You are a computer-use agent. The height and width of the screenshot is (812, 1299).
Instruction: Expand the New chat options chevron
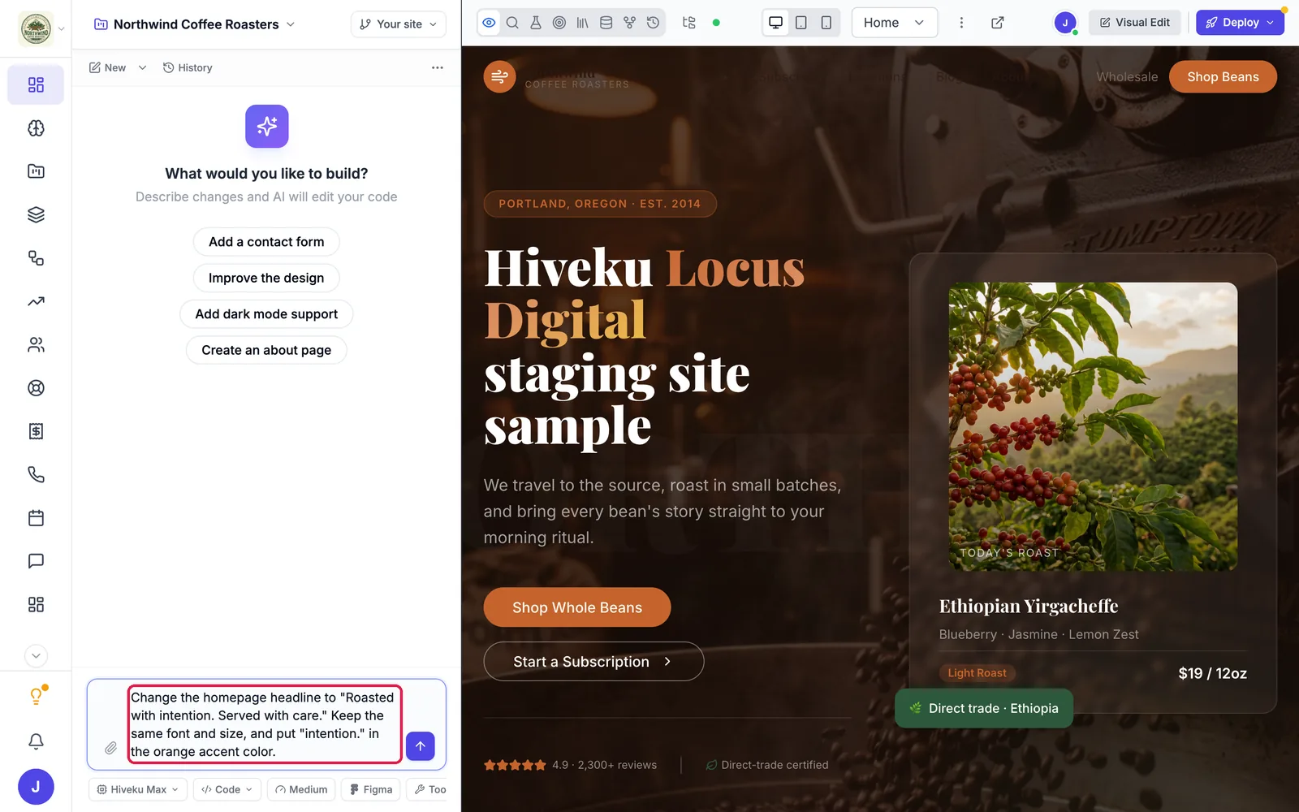point(142,67)
